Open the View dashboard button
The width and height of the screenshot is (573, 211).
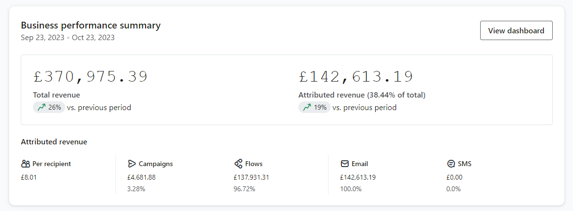(516, 31)
